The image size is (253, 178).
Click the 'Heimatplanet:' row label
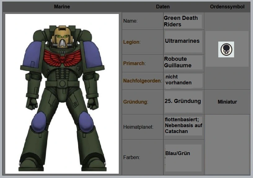tap(138, 127)
